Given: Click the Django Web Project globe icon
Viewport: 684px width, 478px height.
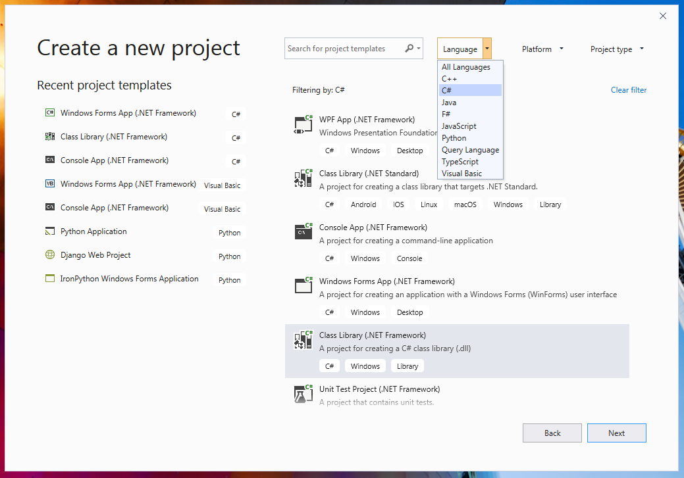Looking at the screenshot, I should click(x=50, y=254).
